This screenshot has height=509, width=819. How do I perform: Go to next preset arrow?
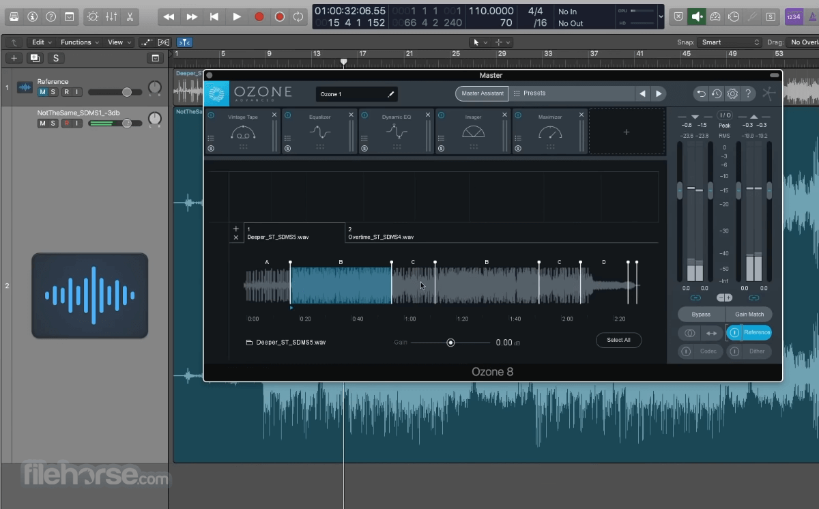pos(659,93)
